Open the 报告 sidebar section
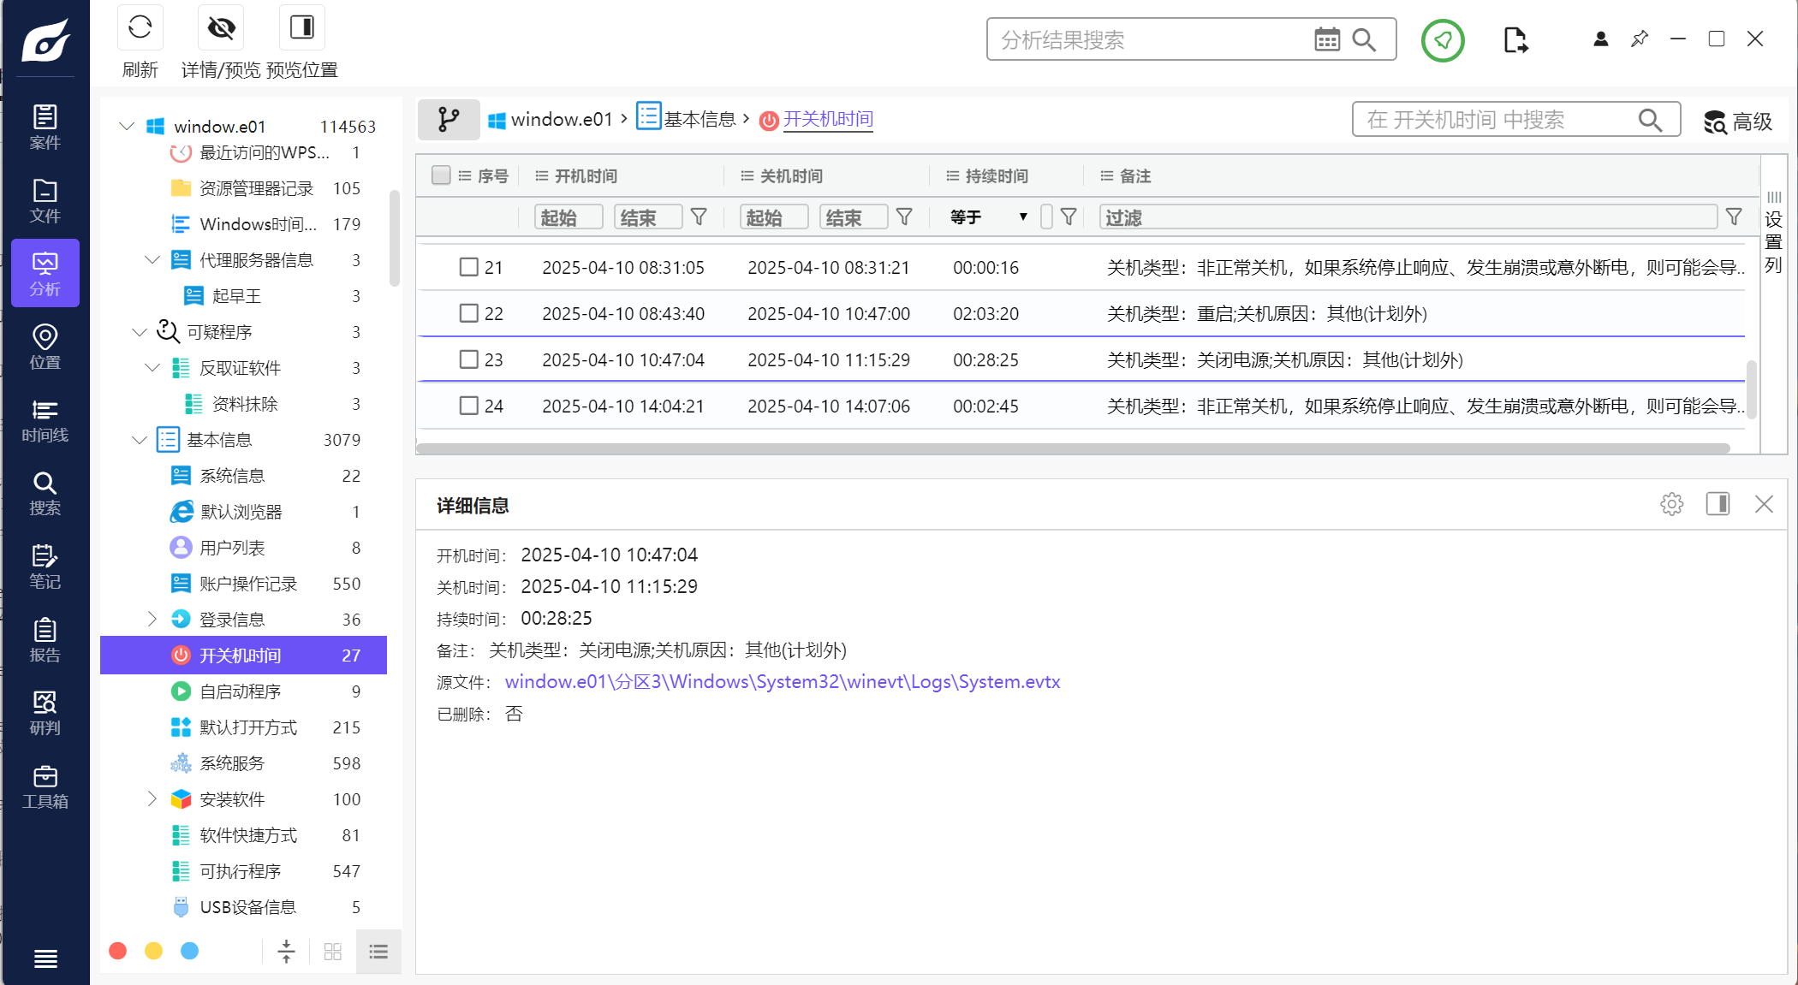The width and height of the screenshot is (1798, 985). point(45,640)
